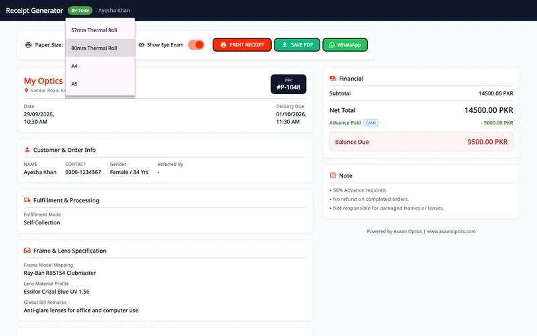Click the INV #P-1048 dark badge
Screen dimensions: 537x336
pyautogui.click(x=289, y=84)
